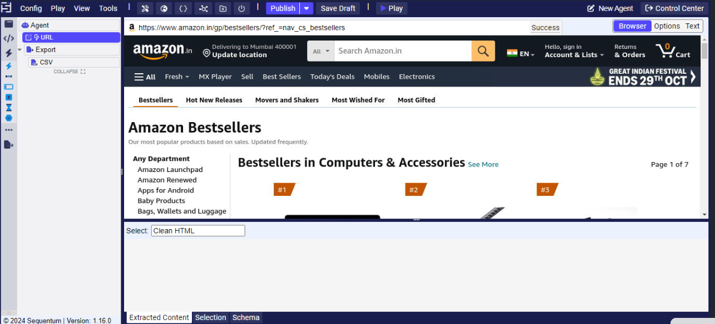Click the Sequentum logo icon
Image resolution: width=715 pixels, height=324 pixels.
[6, 8]
